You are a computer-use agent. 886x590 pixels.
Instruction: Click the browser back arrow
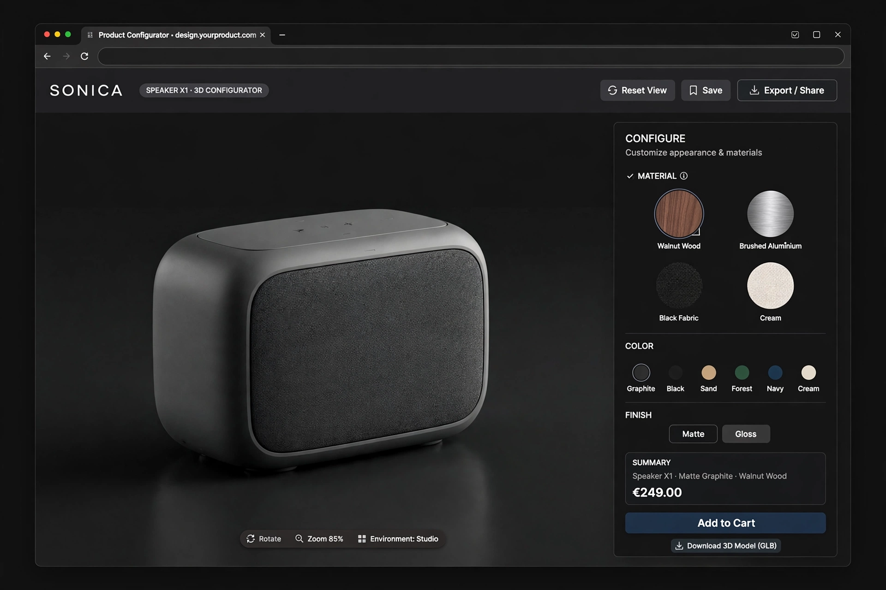tap(47, 56)
